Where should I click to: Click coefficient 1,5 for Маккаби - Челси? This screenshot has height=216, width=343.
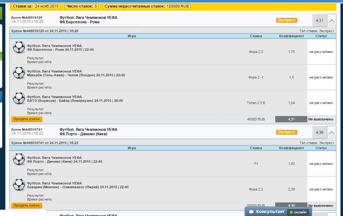(x=291, y=78)
